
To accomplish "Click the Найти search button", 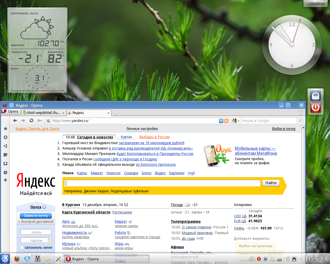I will (271, 183).
